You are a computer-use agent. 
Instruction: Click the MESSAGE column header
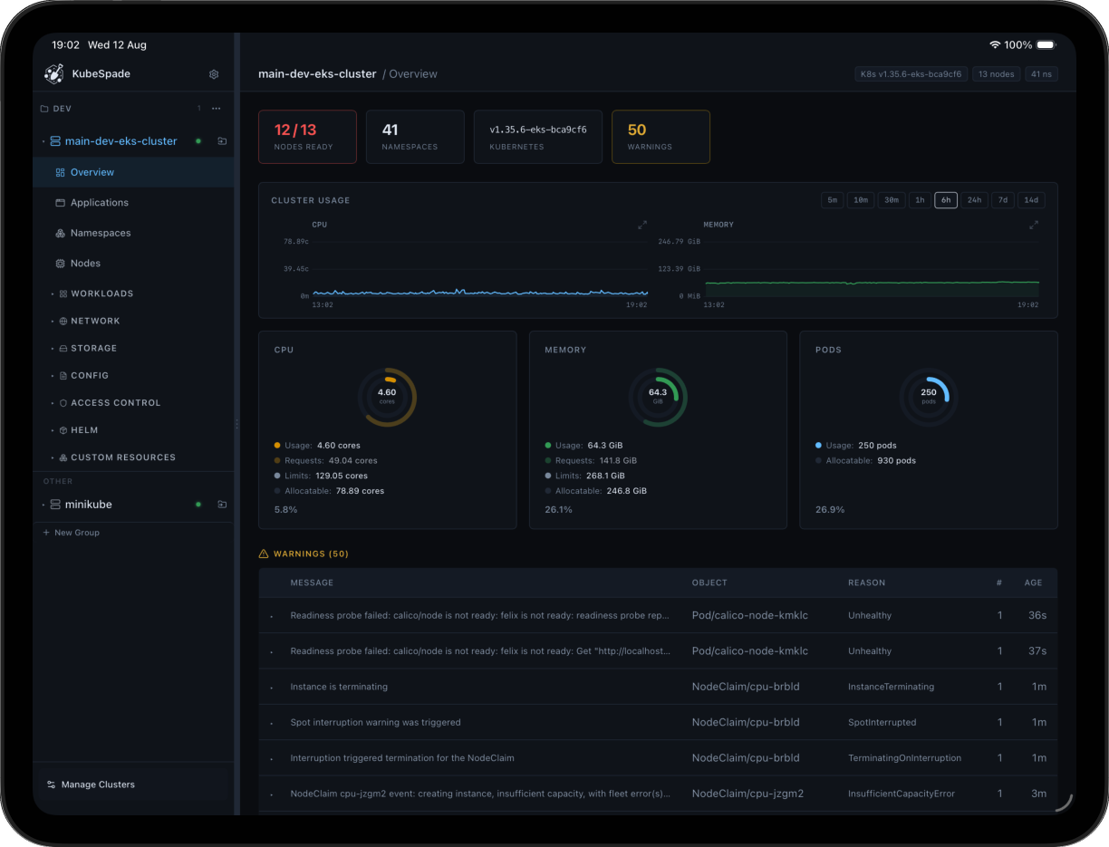pyautogui.click(x=312, y=582)
